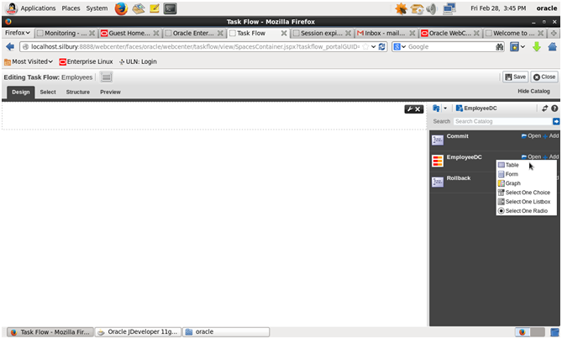
Task: Run catalog search with the blue arrow
Action: 556,122
